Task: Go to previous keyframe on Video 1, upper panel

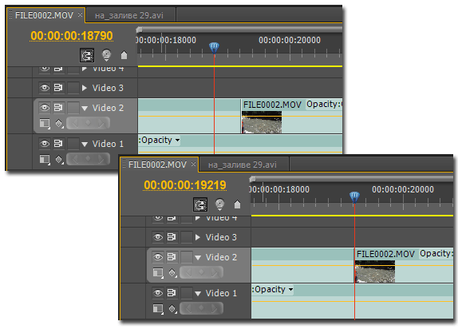Action: 75,159
